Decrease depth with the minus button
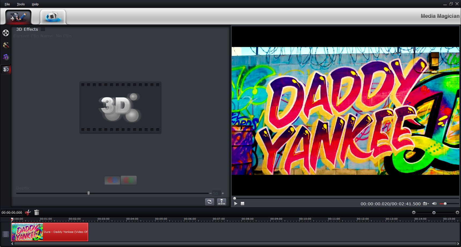Viewport: 461px width, 247px height. point(210,193)
